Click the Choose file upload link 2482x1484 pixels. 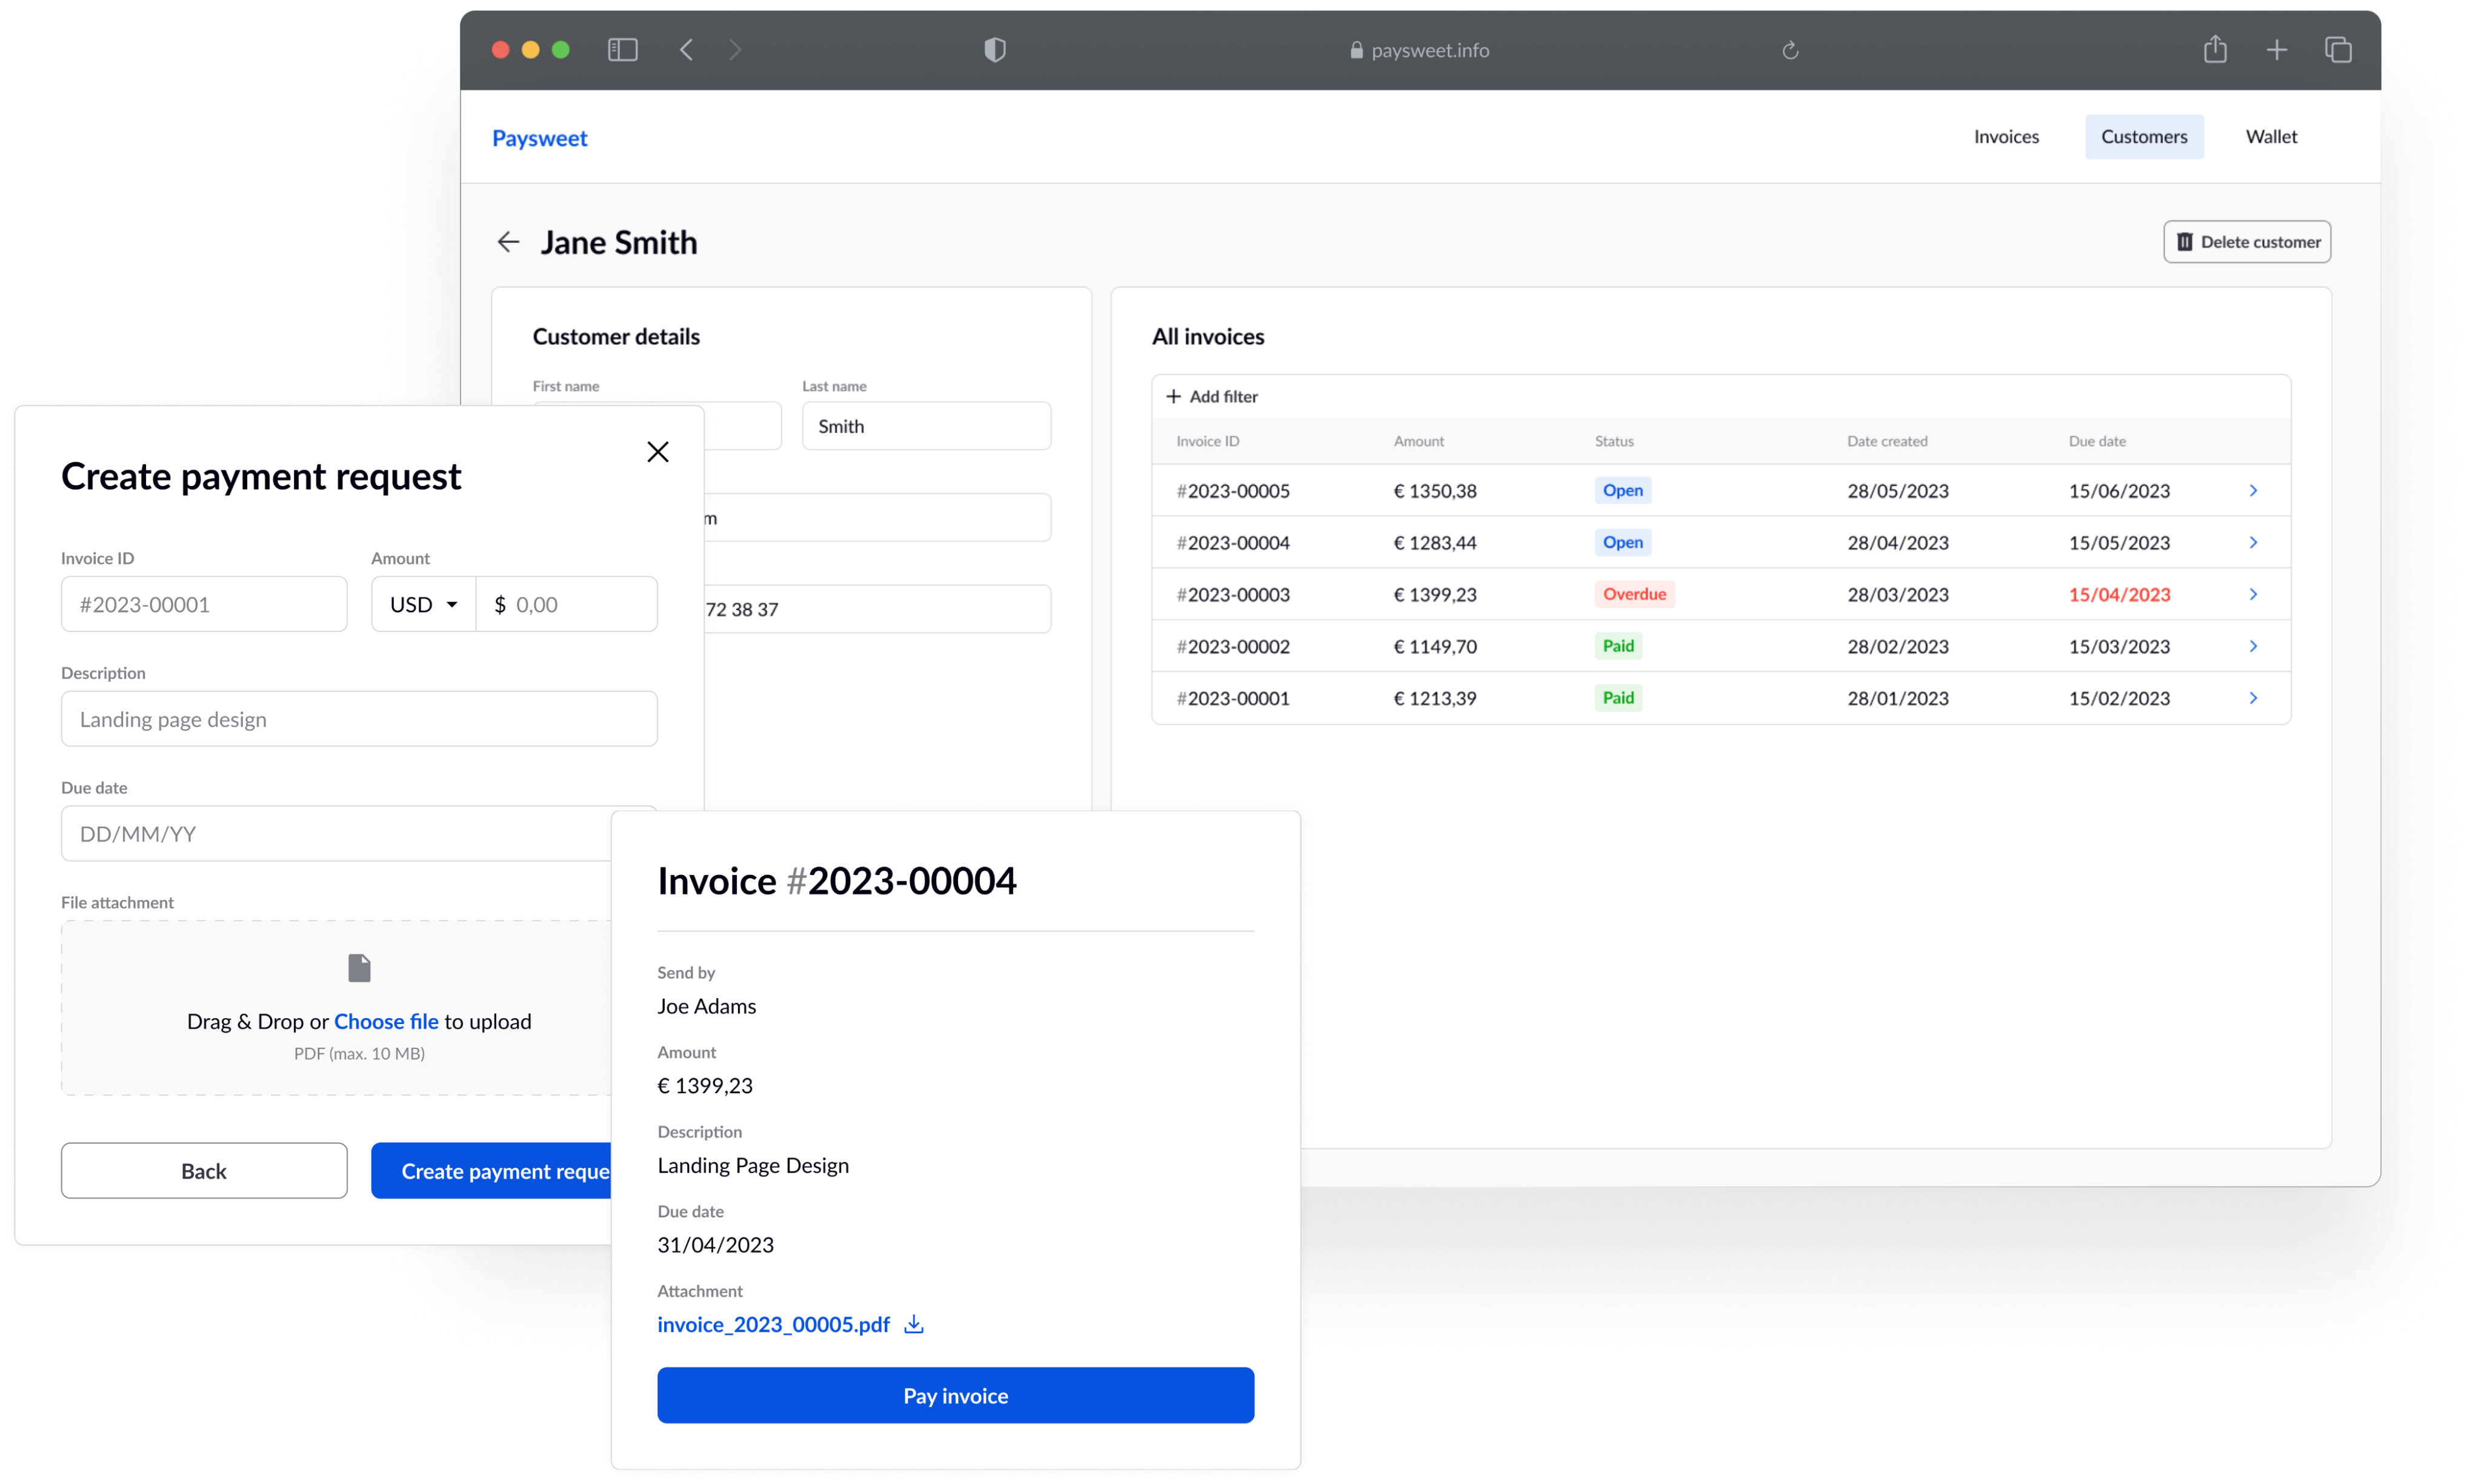pyautogui.click(x=386, y=1021)
